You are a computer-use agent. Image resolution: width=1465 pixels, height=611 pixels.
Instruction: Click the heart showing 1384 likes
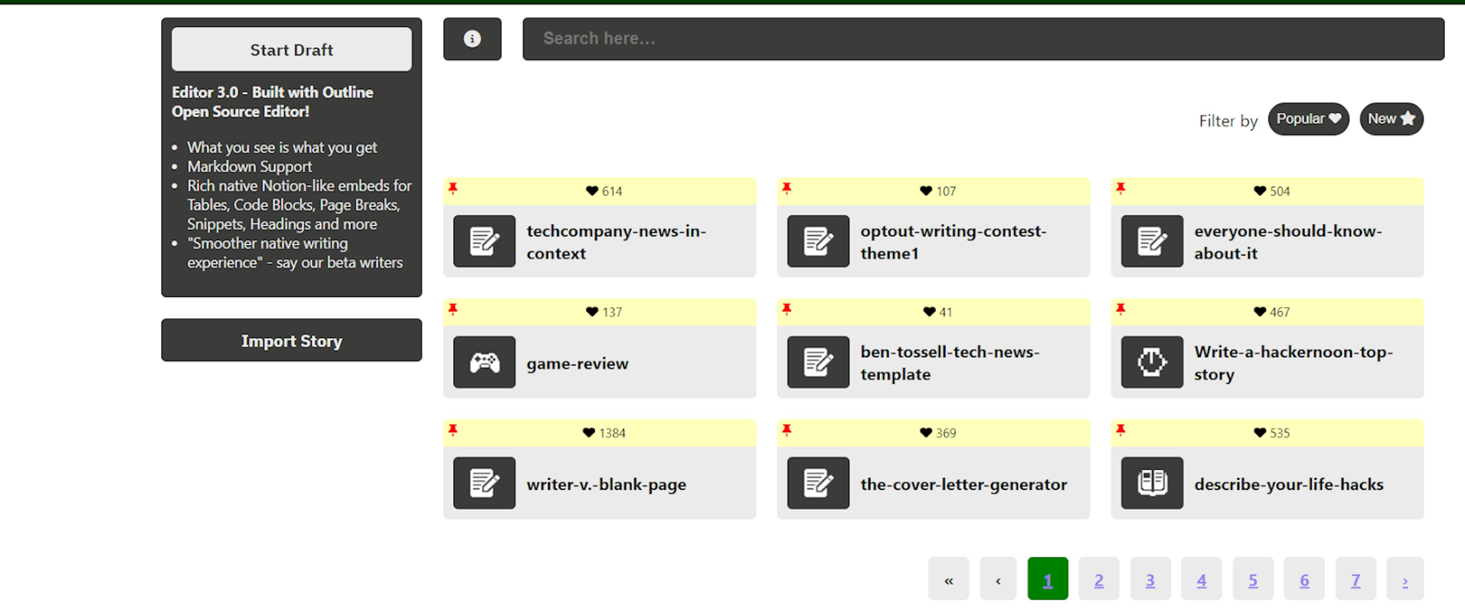[x=589, y=433]
